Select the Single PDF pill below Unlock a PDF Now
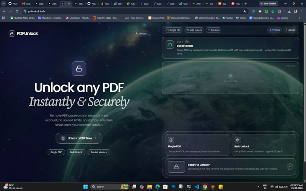Screen dimensions: 306x191 point(56,152)
